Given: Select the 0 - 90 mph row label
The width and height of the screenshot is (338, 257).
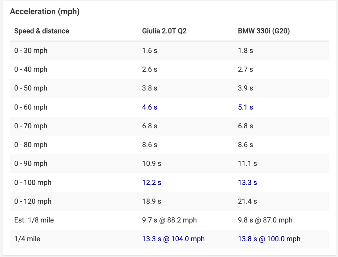Looking at the screenshot, I should (x=31, y=163).
